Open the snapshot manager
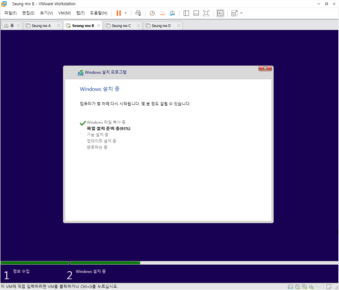This screenshot has width=339, height=290. point(172,13)
